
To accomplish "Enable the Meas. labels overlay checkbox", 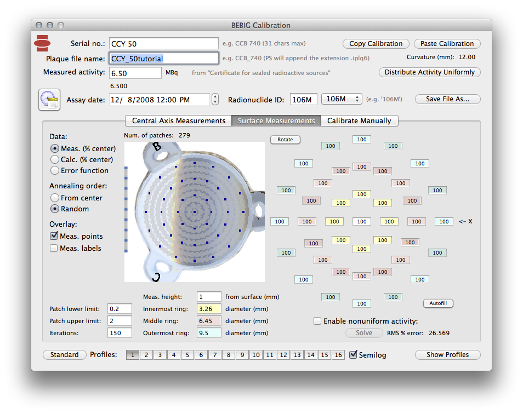I will (x=54, y=248).
